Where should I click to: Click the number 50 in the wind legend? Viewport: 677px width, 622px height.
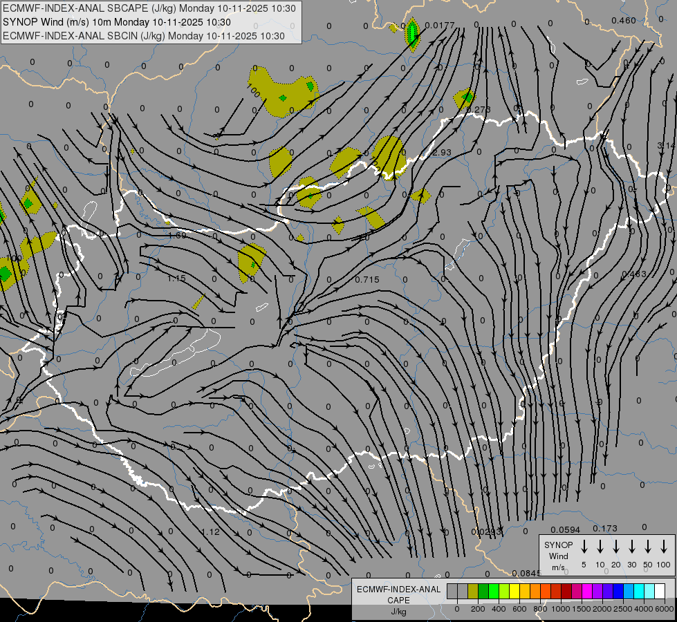(x=648, y=565)
